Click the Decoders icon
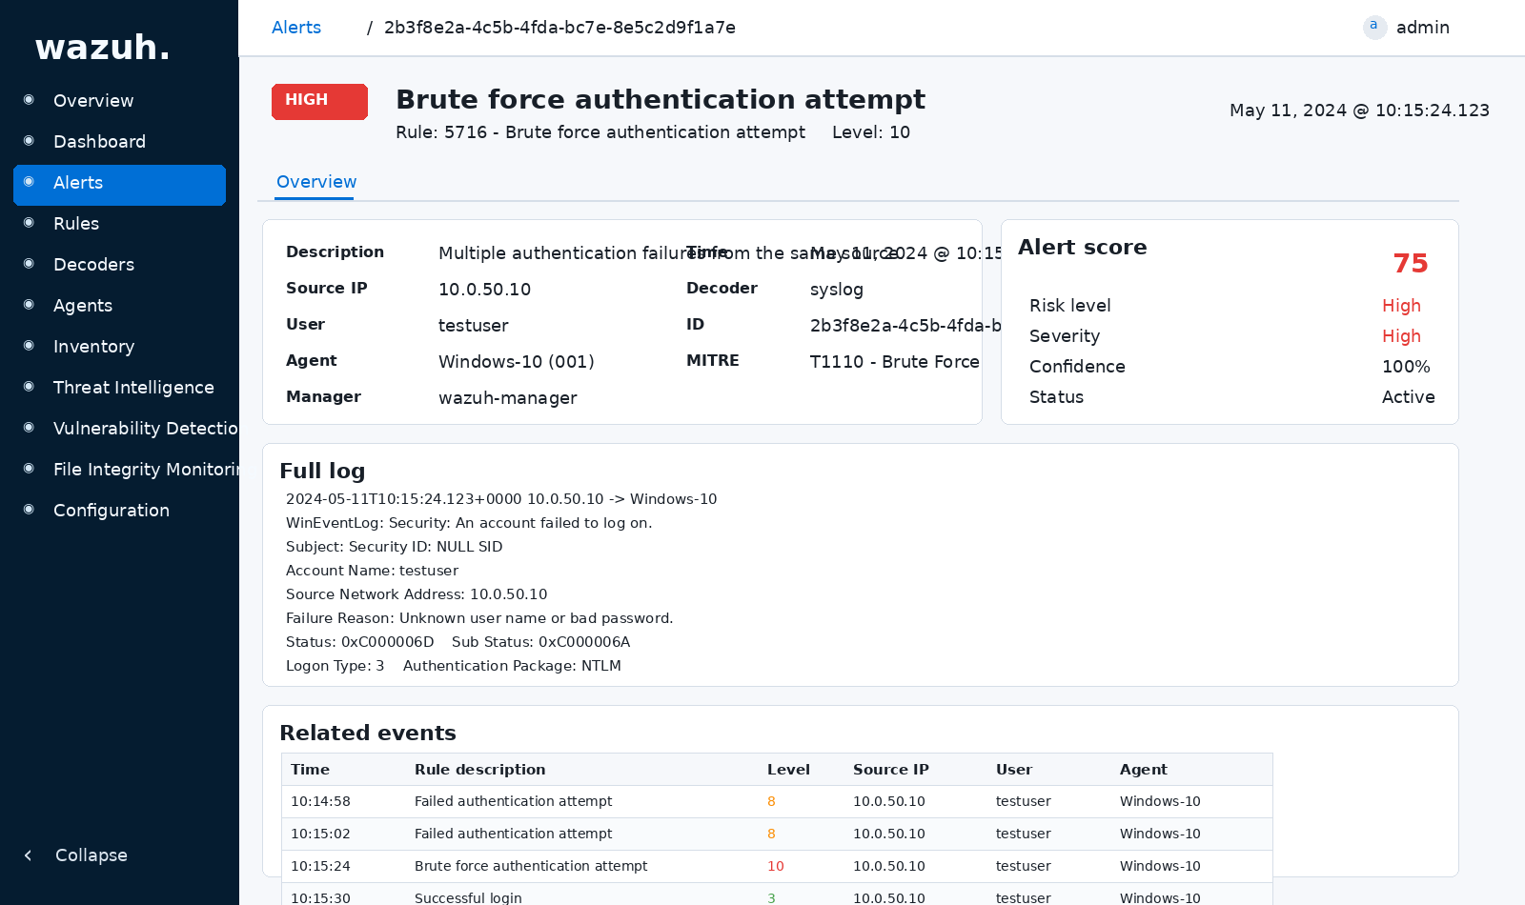The height and width of the screenshot is (905, 1525). click(x=29, y=264)
